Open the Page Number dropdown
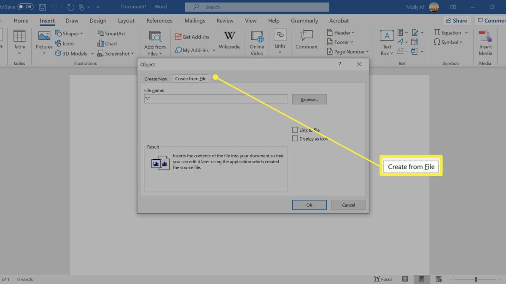 [367, 52]
